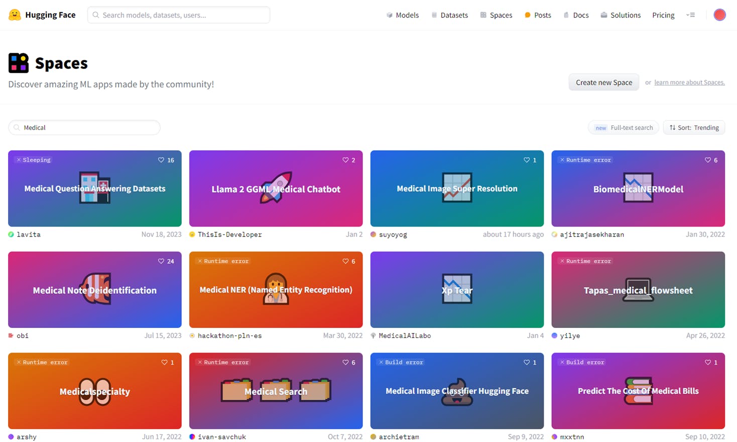Screen dimensions: 737x442
Task: Click lavita user avatar dot
Action: pyautogui.click(x=11, y=235)
